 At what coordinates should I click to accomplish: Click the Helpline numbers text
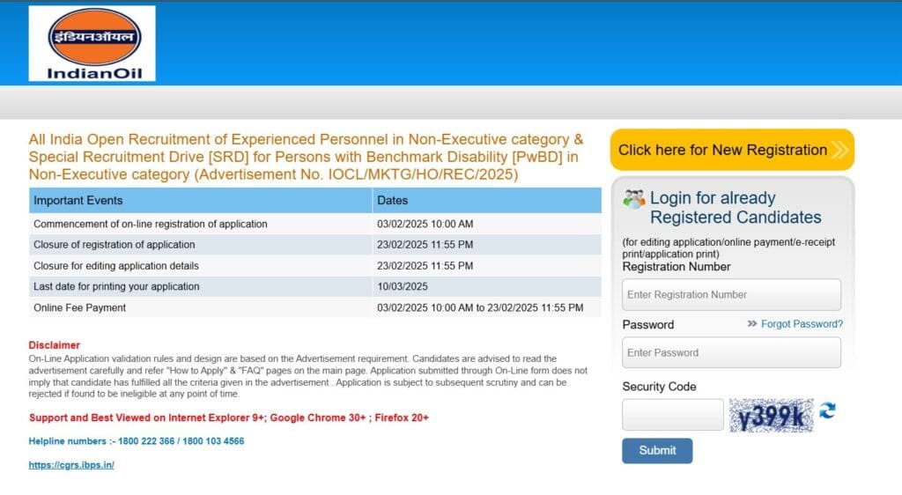[137, 440]
